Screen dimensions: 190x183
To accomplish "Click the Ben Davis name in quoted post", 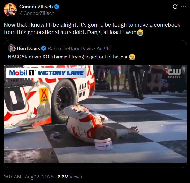I will pos(28,48).
